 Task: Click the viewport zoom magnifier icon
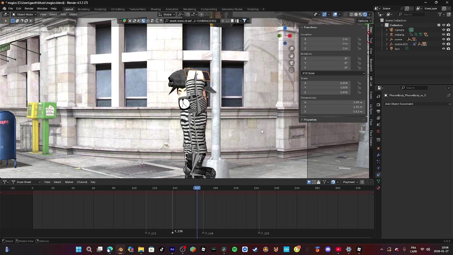pos(292,49)
